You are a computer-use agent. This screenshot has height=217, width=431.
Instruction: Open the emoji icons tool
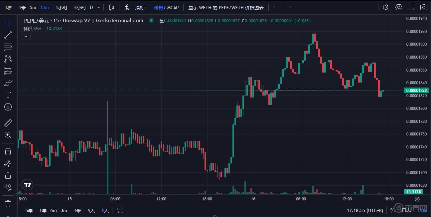(x=8, y=107)
